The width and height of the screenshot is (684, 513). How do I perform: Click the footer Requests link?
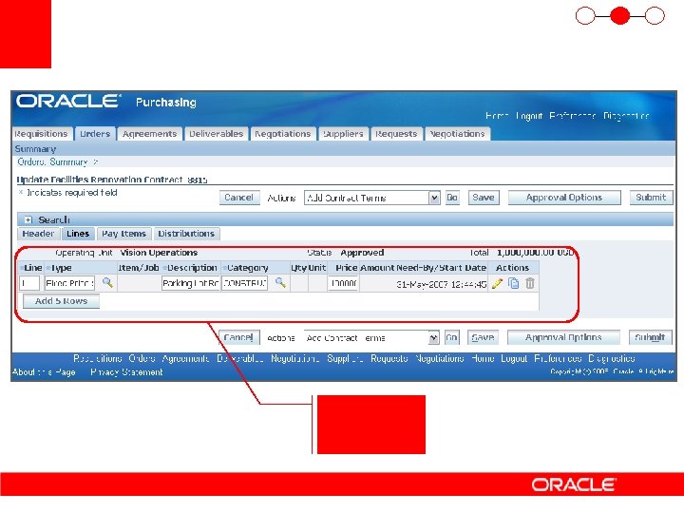(x=389, y=358)
